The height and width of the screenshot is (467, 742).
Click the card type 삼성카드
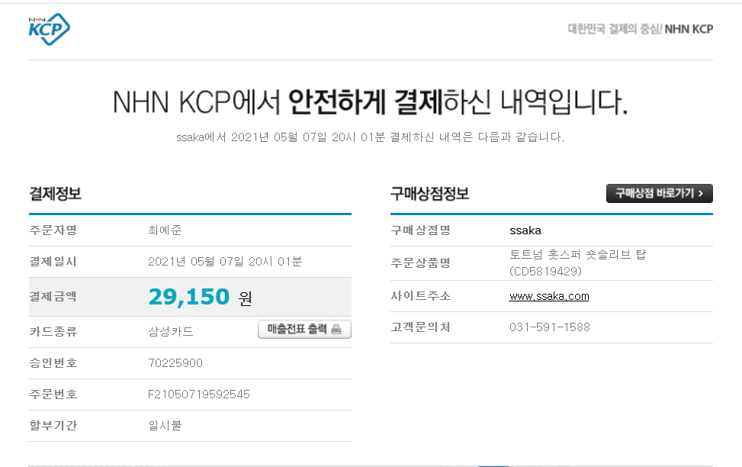coord(171,331)
